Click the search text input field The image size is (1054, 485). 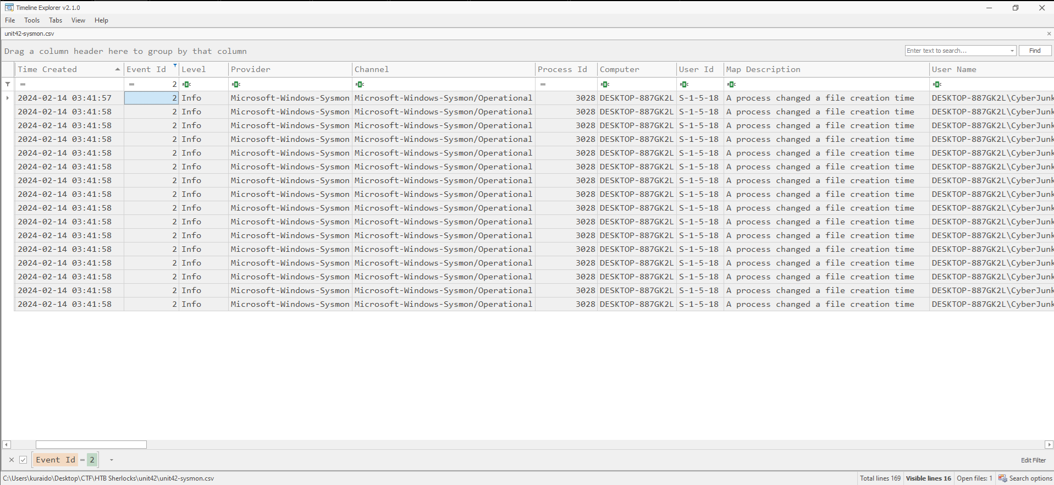pyautogui.click(x=957, y=51)
